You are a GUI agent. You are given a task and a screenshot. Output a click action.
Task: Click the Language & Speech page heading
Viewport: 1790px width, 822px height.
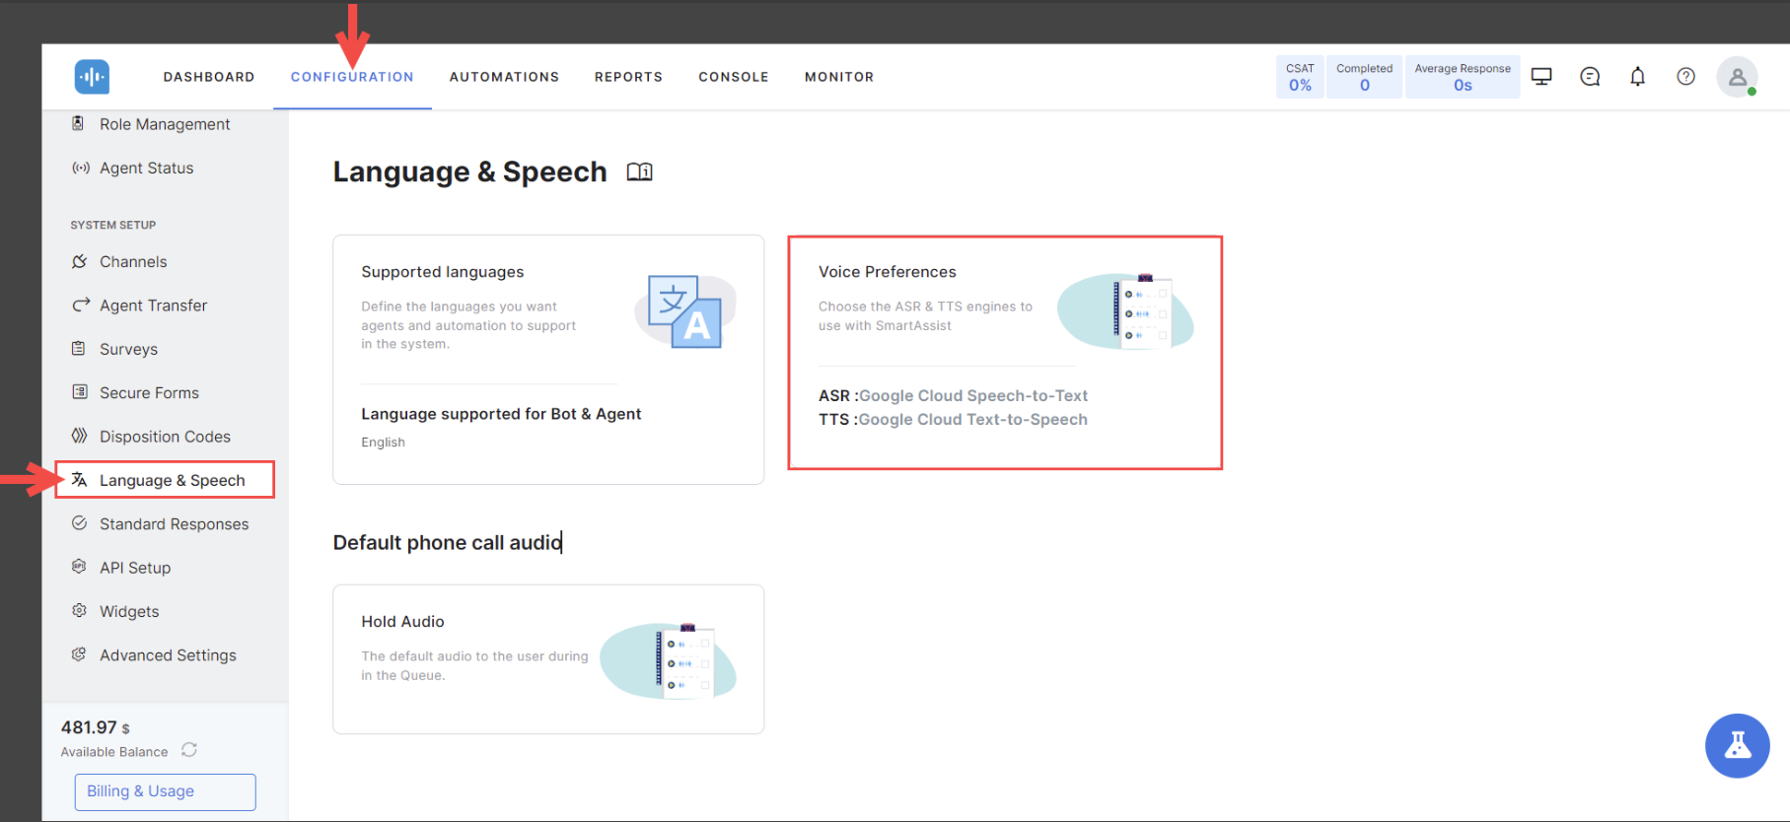(x=469, y=171)
